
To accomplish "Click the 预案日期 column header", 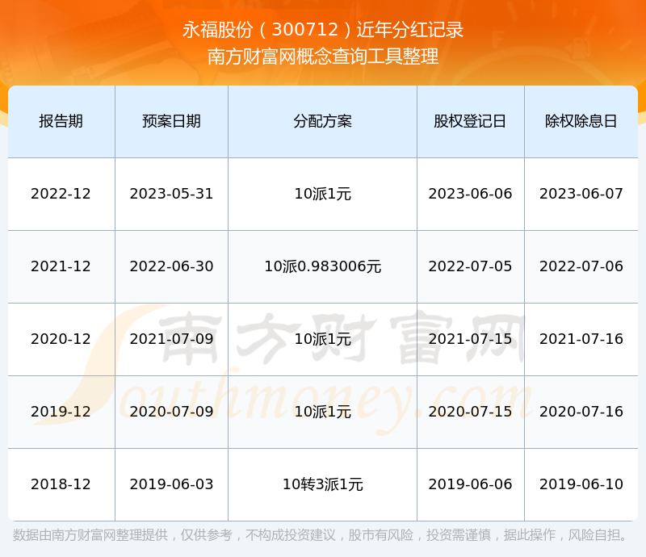I will coord(171,121).
